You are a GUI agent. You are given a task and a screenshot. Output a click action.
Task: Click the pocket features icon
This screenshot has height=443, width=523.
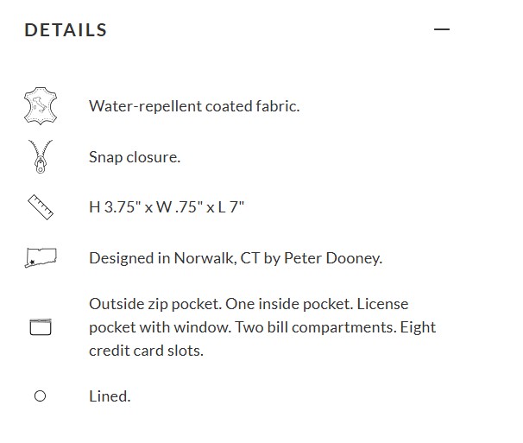[41, 327]
